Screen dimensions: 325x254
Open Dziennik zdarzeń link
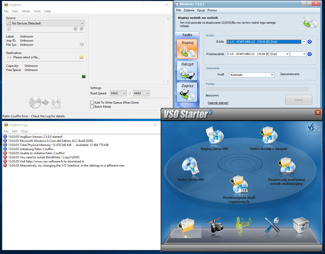click(x=218, y=103)
